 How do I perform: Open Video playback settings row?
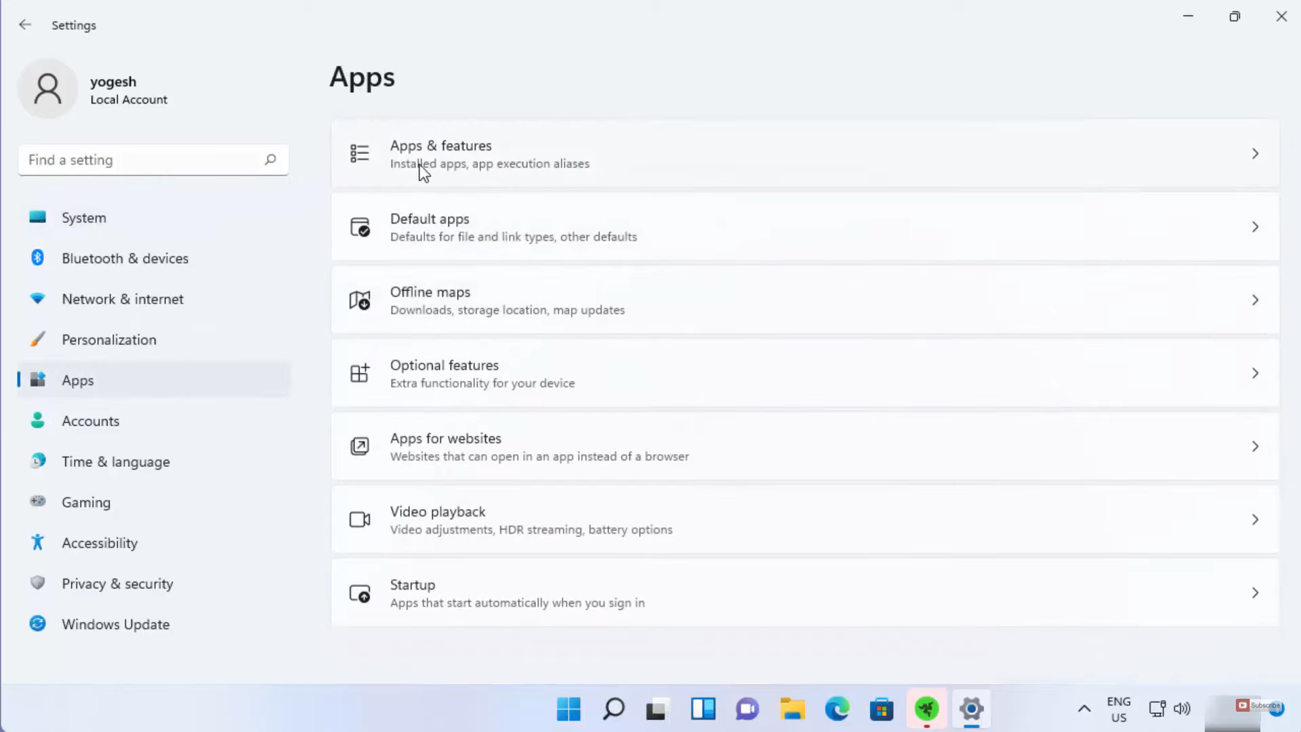click(x=745, y=520)
